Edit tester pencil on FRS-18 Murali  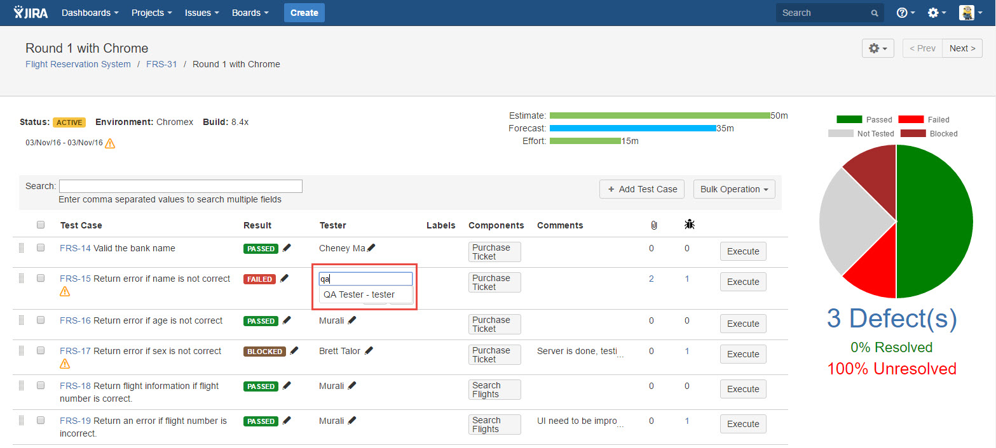coord(352,386)
